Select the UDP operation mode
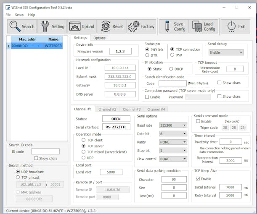Image resolution: width=257 pixels, height=214 pixels. coord(84,157)
